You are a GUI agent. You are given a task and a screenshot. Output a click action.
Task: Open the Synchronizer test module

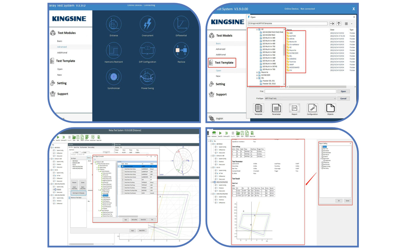coord(114,77)
